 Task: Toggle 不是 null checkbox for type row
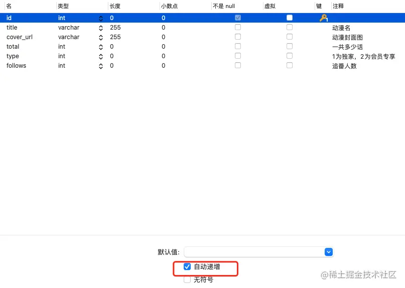tap(237, 56)
